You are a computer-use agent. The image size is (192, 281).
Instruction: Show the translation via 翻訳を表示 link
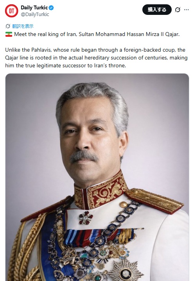[x=23, y=26]
